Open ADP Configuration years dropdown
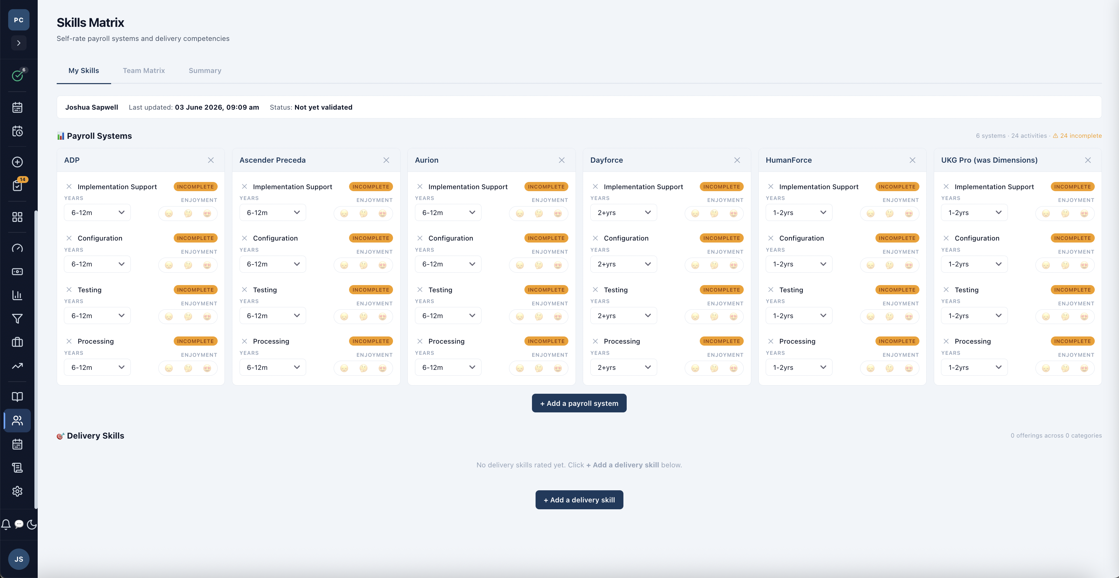The image size is (1119, 578). pos(97,264)
